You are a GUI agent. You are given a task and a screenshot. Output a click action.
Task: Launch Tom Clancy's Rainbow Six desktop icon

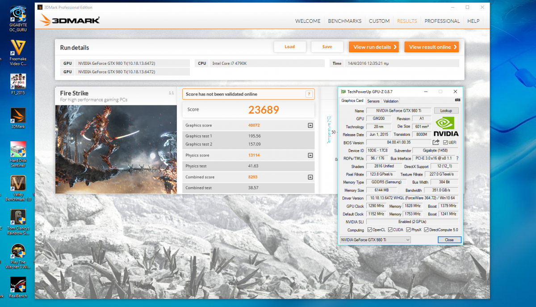tap(18, 222)
